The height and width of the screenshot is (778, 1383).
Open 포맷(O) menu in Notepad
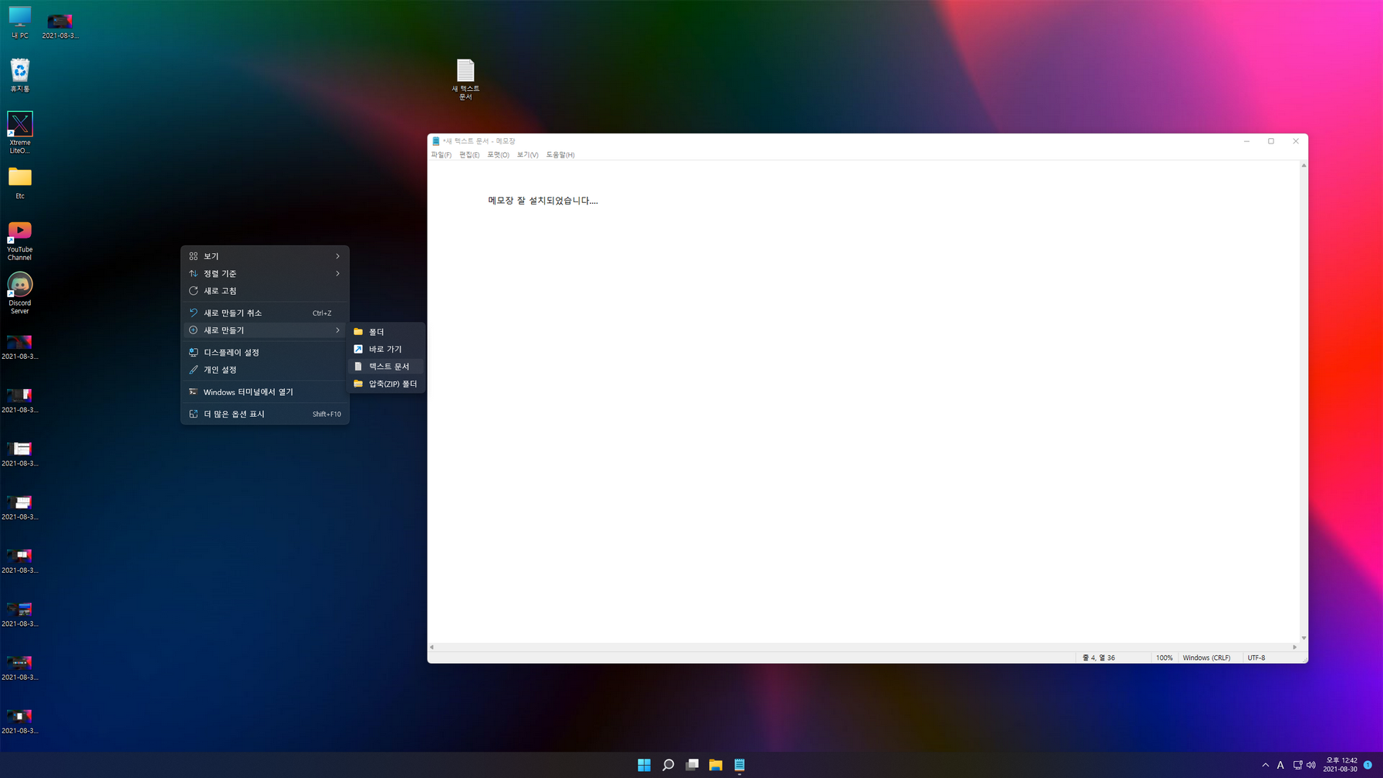[x=498, y=155]
